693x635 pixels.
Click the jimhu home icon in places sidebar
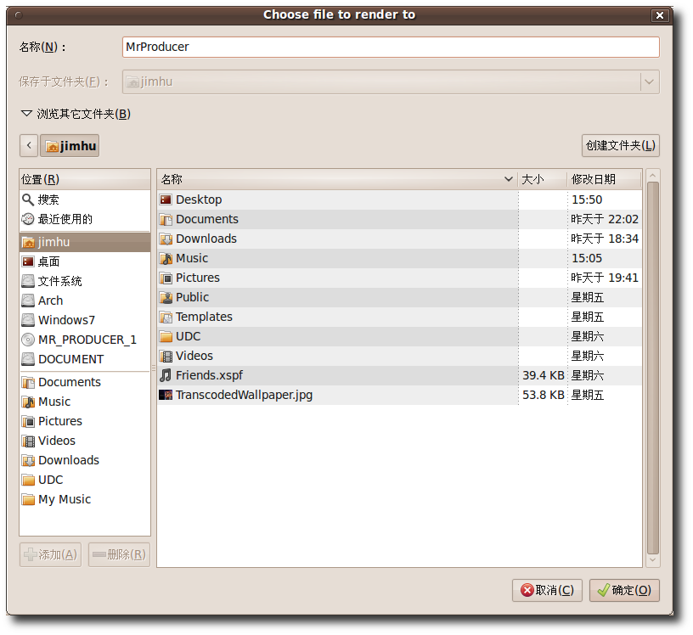pos(28,242)
